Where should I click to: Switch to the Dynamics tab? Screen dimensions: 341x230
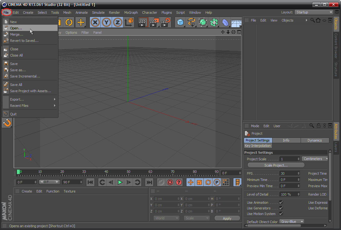(x=314, y=140)
